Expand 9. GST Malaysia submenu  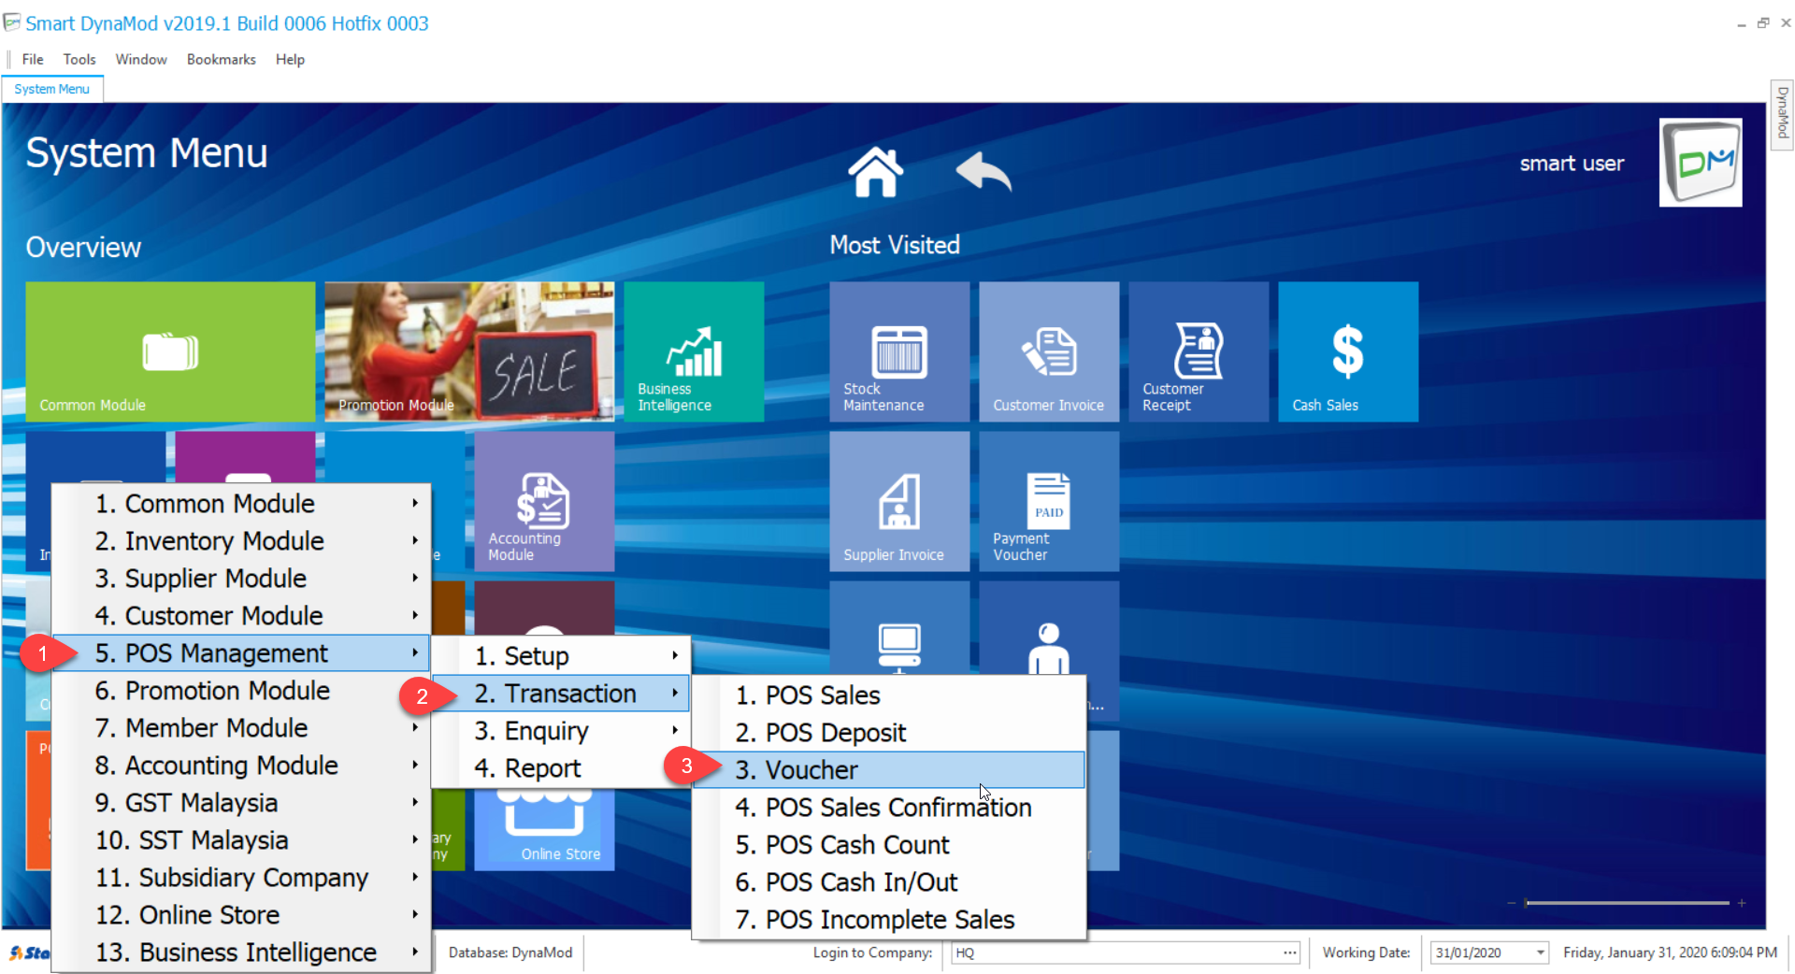(x=241, y=802)
